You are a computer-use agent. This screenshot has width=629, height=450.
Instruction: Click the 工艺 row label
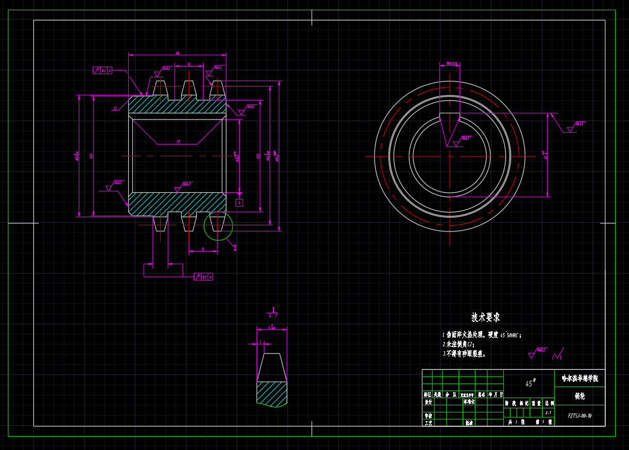pyautogui.click(x=428, y=423)
